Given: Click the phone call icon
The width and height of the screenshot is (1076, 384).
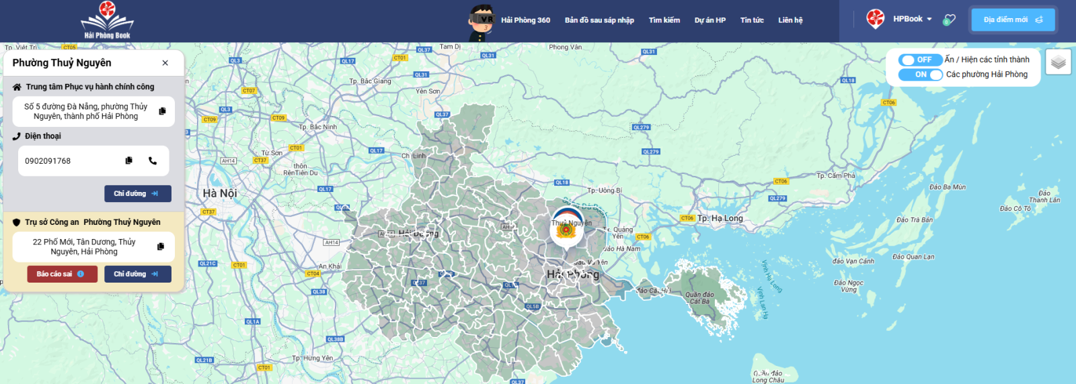Looking at the screenshot, I should pyautogui.click(x=153, y=160).
